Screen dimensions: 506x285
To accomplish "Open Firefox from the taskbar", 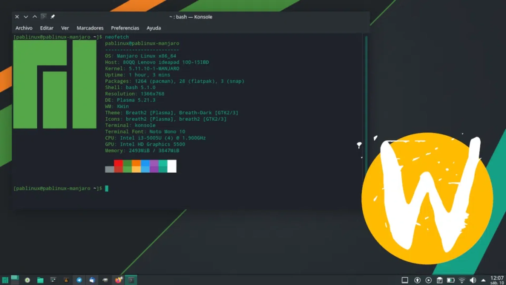I will (x=118, y=280).
